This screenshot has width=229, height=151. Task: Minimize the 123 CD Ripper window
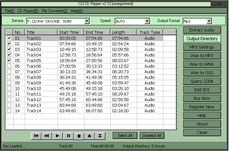pos(214,4)
